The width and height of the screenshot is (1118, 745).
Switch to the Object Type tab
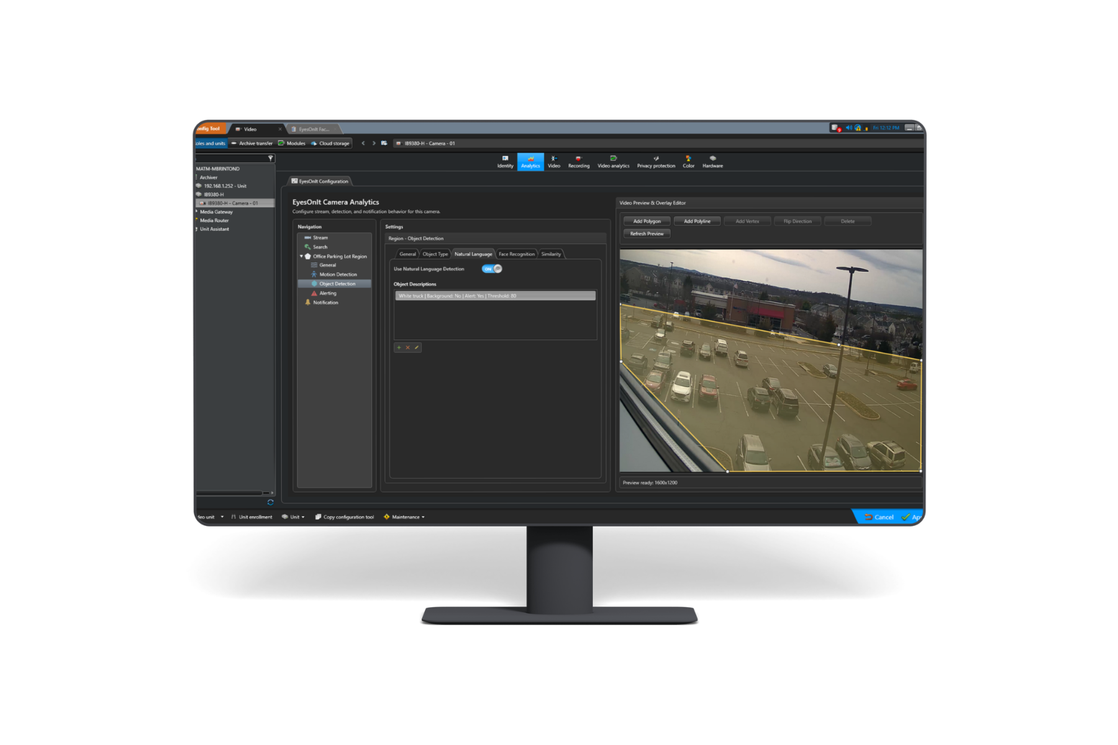click(435, 254)
